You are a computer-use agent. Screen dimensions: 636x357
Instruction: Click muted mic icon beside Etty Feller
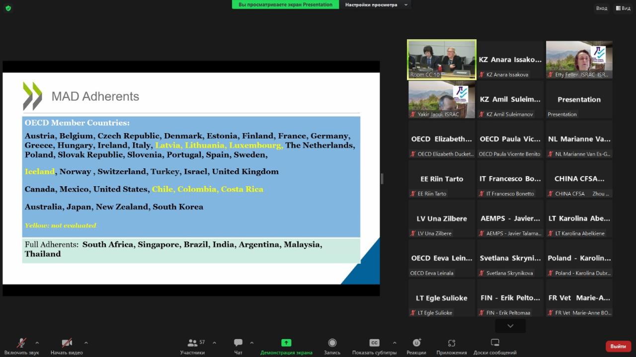point(551,74)
